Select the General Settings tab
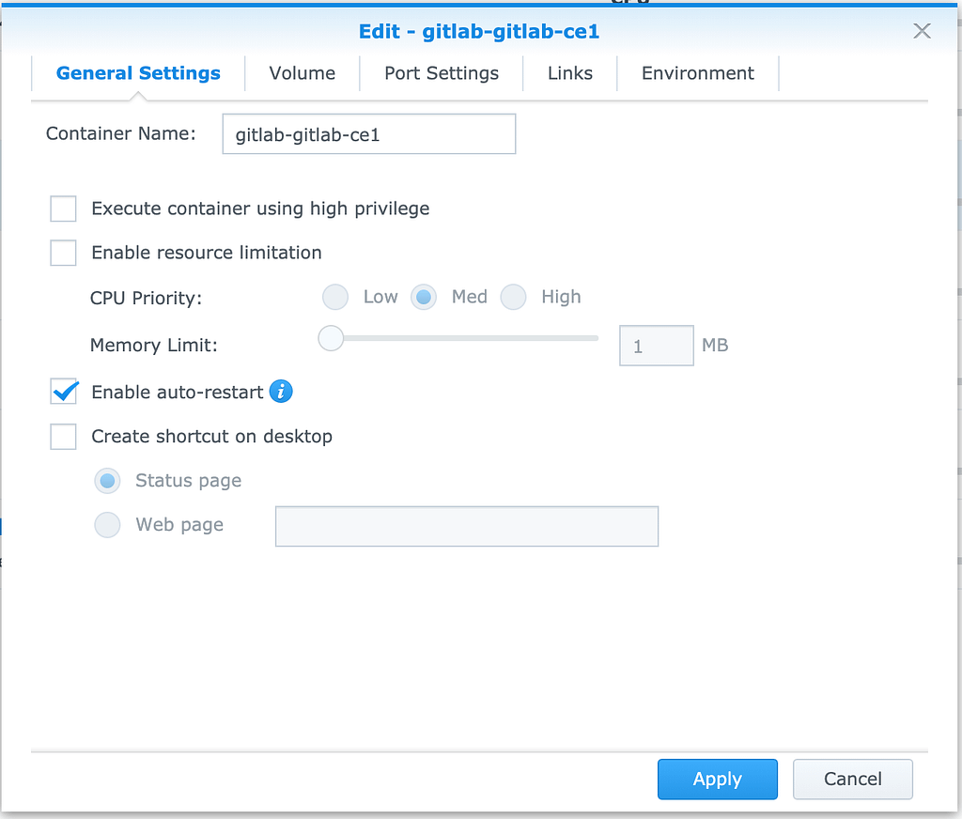 click(x=138, y=73)
